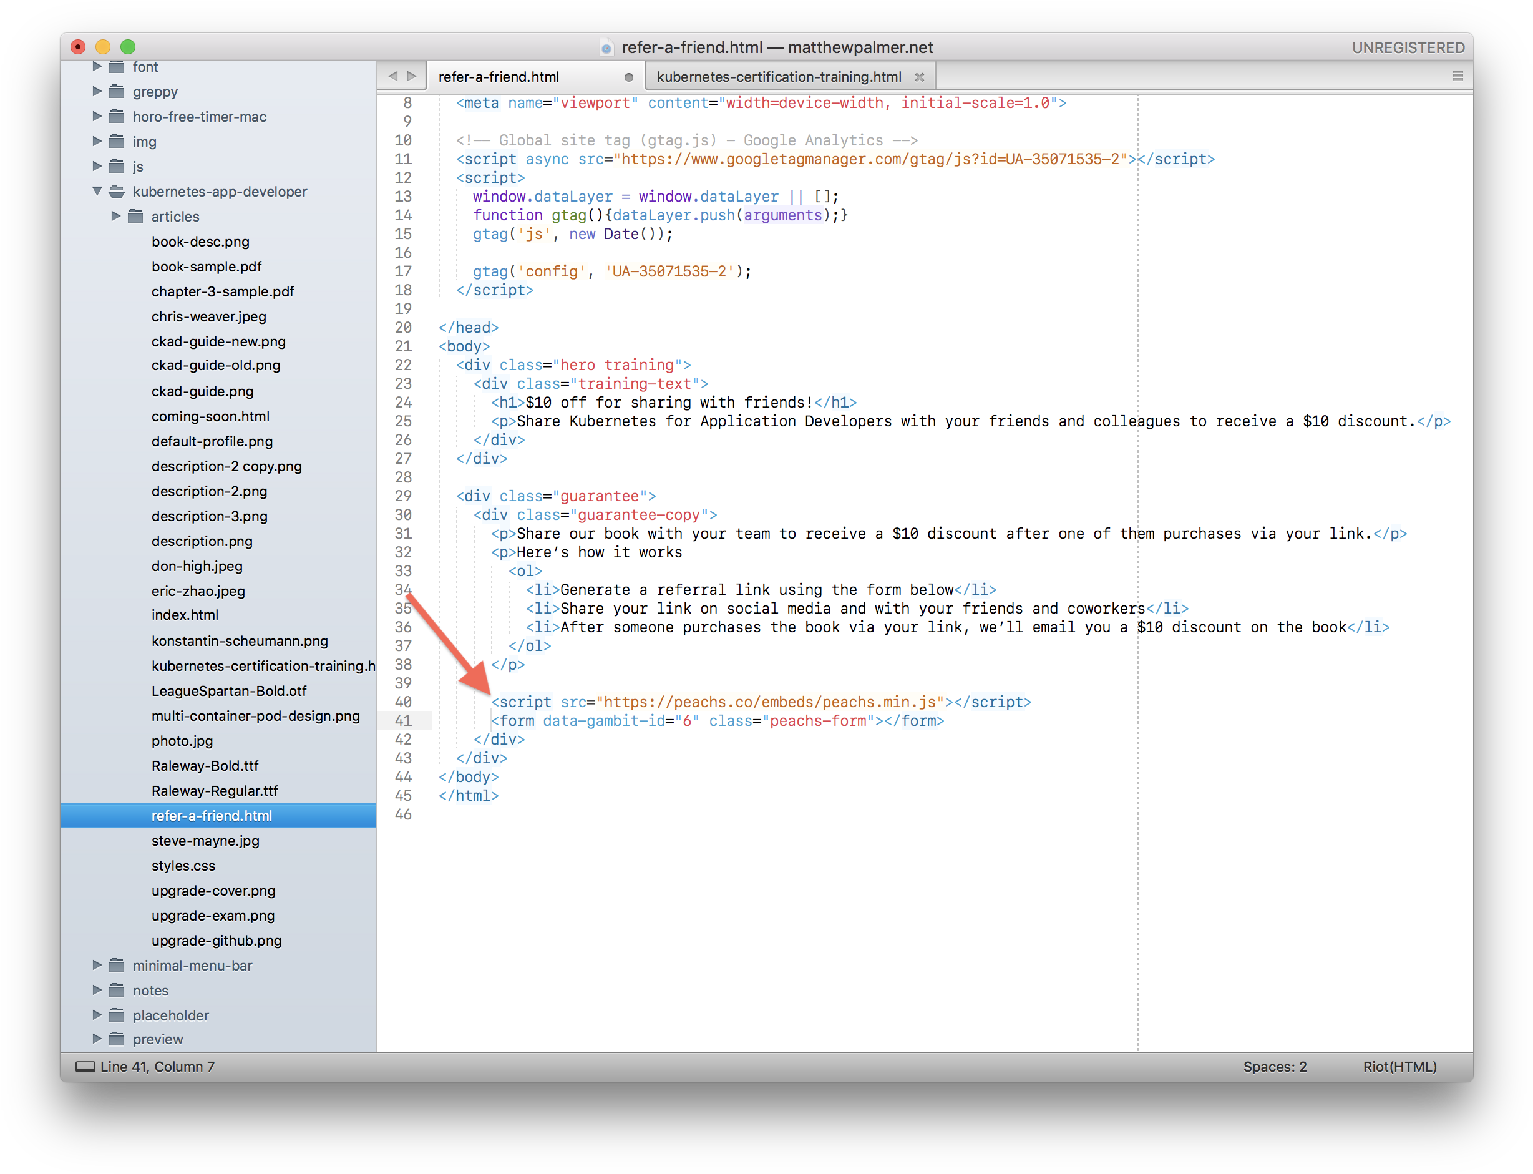Viewport: 1533px width, 1174px height.
Task: Open the switch panel icon in the status bar
Action: pos(84,1067)
